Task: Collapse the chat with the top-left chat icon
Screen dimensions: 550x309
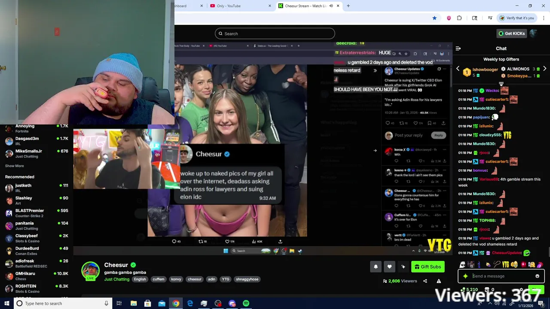Action: [x=458, y=48]
